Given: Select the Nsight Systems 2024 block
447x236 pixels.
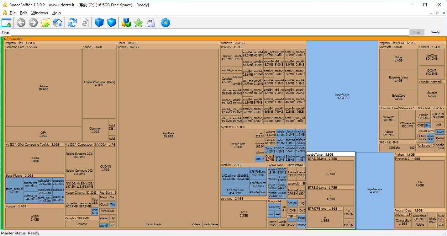Looking at the screenshot, I should [80, 155].
